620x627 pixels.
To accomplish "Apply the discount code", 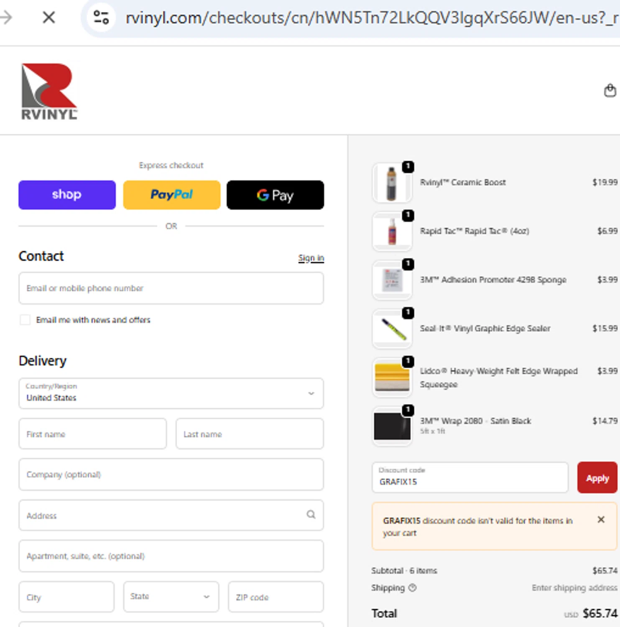I will 597,478.
